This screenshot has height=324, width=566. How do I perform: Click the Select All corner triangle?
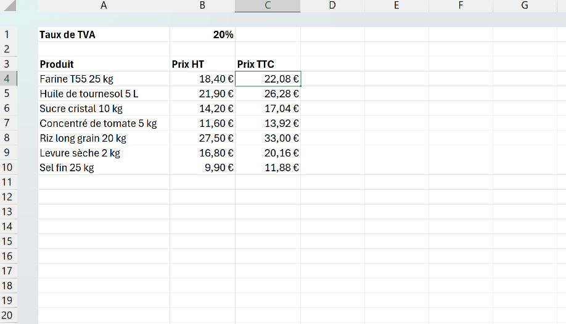click(9, 6)
